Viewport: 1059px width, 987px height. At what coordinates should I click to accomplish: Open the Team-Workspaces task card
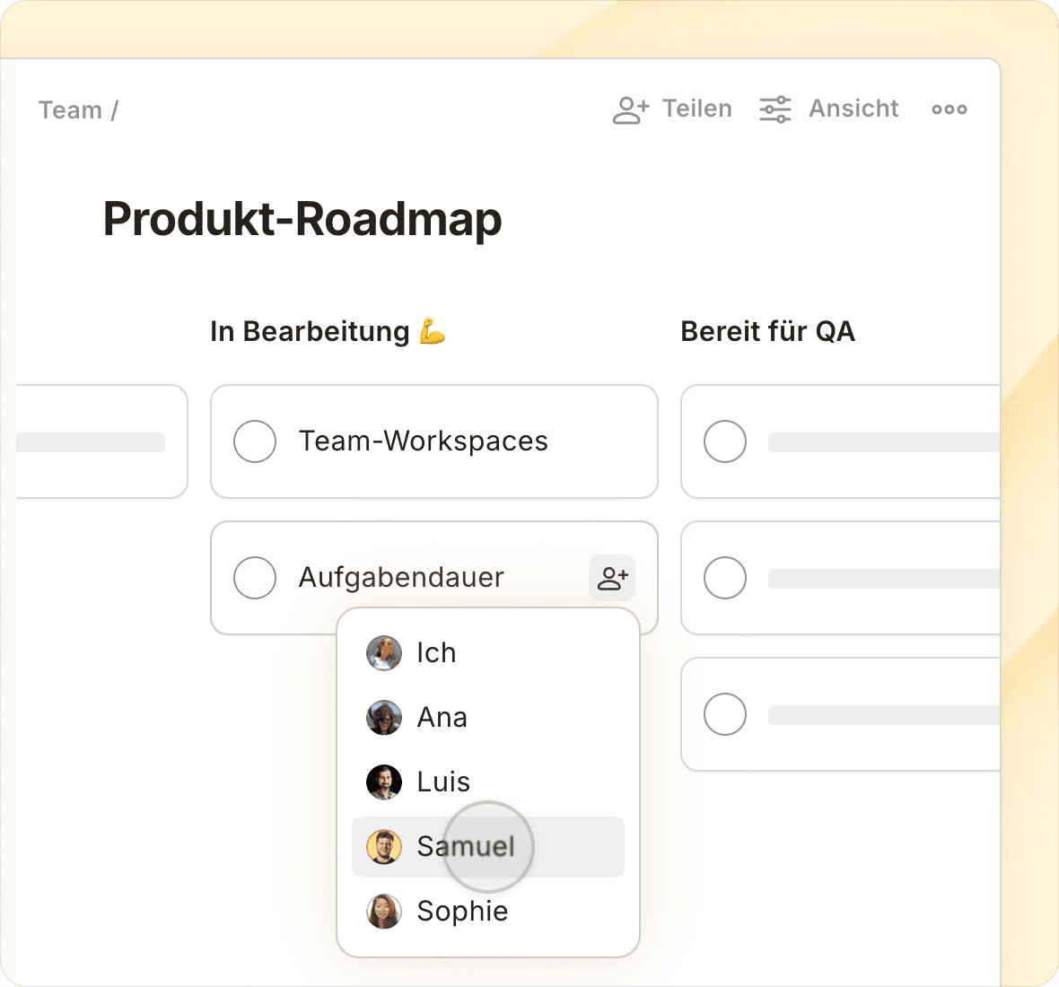pos(467,441)
